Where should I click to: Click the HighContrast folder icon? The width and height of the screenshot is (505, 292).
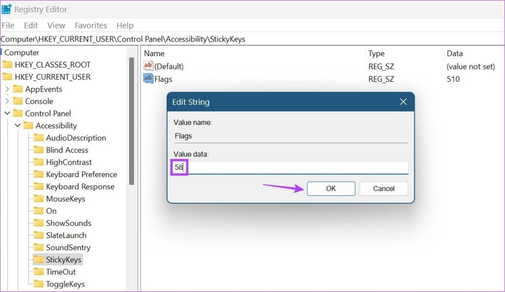(x=39, y=162)
